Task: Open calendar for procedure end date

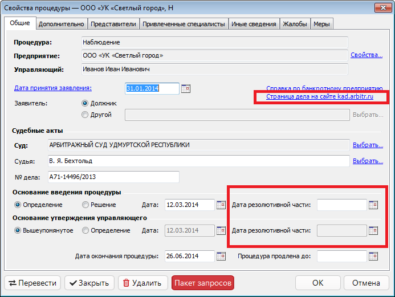Action: point(221,256)
